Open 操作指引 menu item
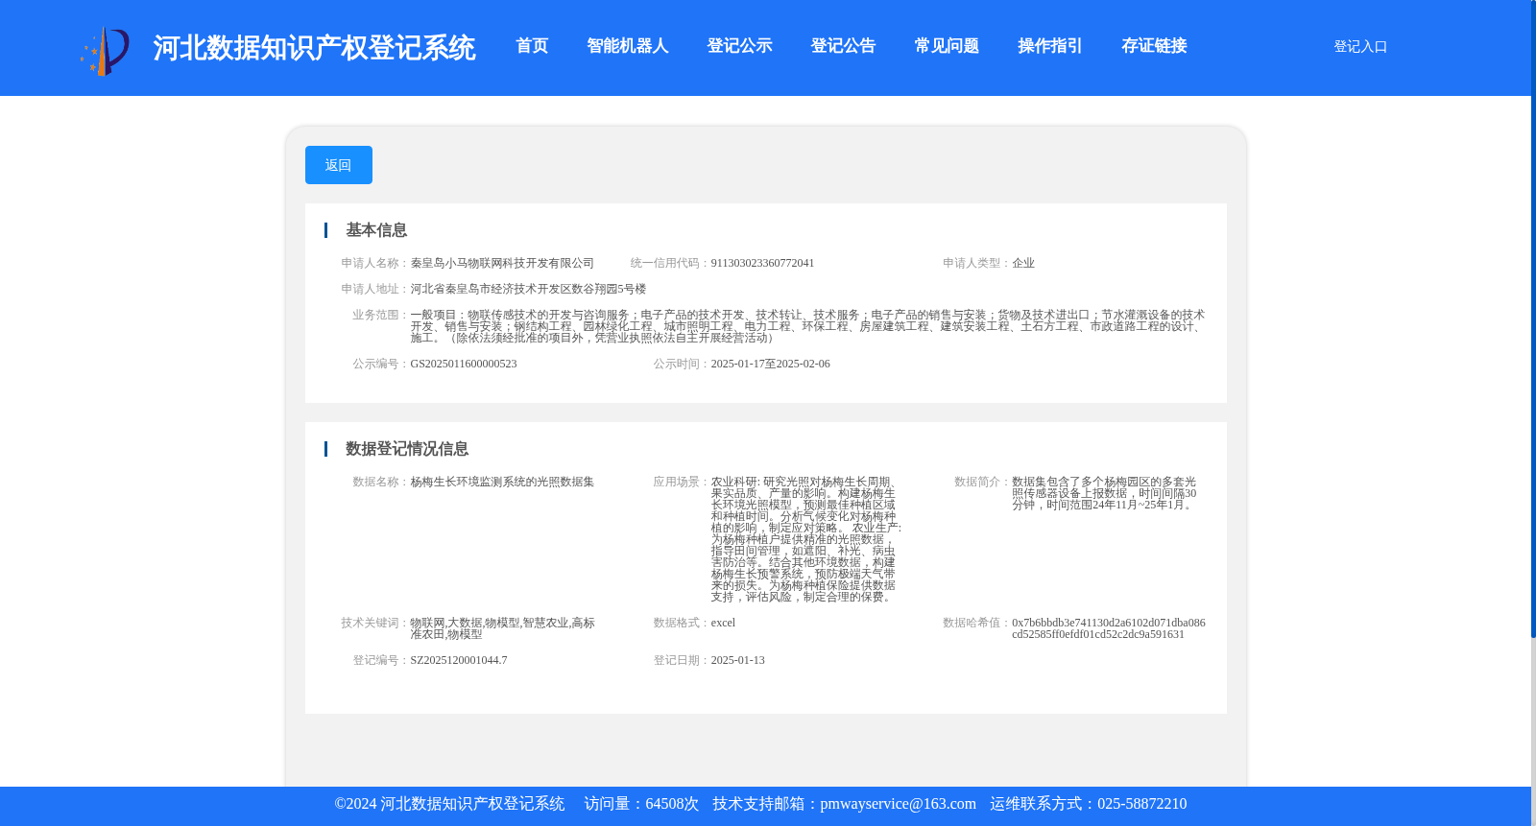 (1050, 46)
